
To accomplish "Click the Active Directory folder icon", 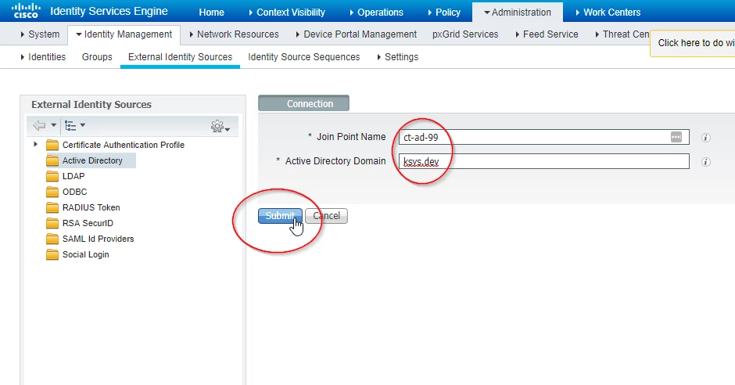I will point(52,161).
